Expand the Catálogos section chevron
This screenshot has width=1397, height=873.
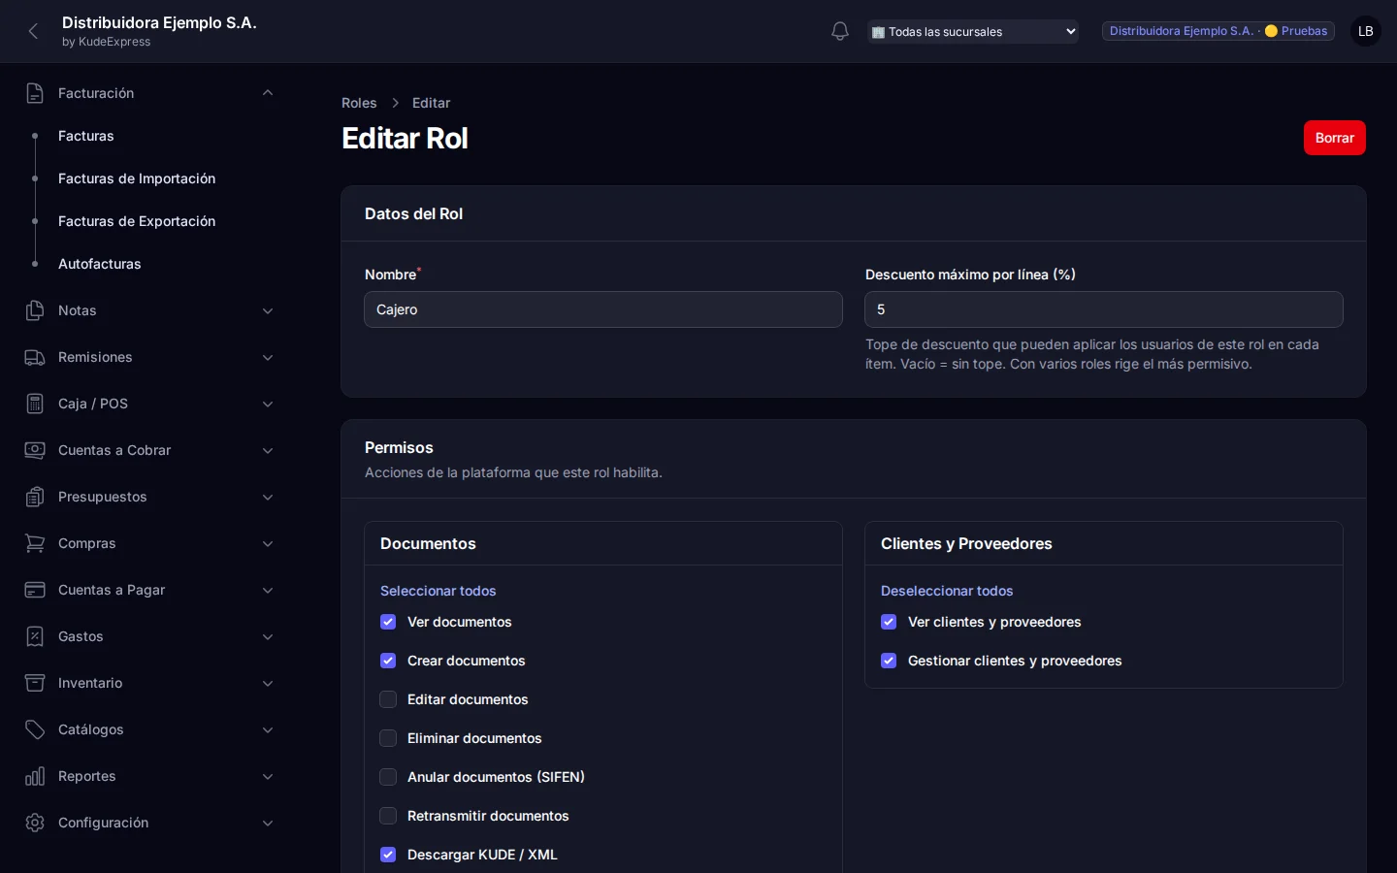(x=268, y=729)
